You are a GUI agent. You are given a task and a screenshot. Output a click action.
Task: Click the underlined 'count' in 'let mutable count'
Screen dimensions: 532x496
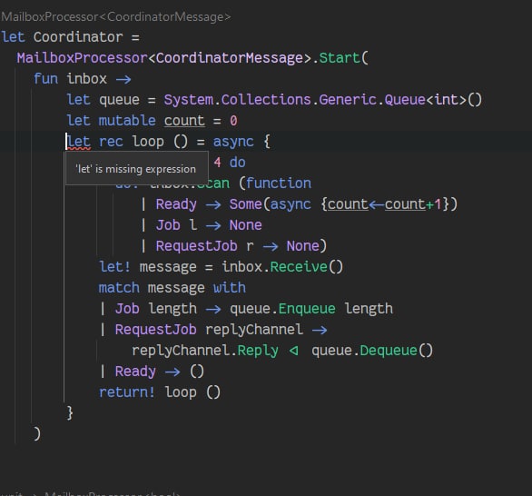point(184,121)
